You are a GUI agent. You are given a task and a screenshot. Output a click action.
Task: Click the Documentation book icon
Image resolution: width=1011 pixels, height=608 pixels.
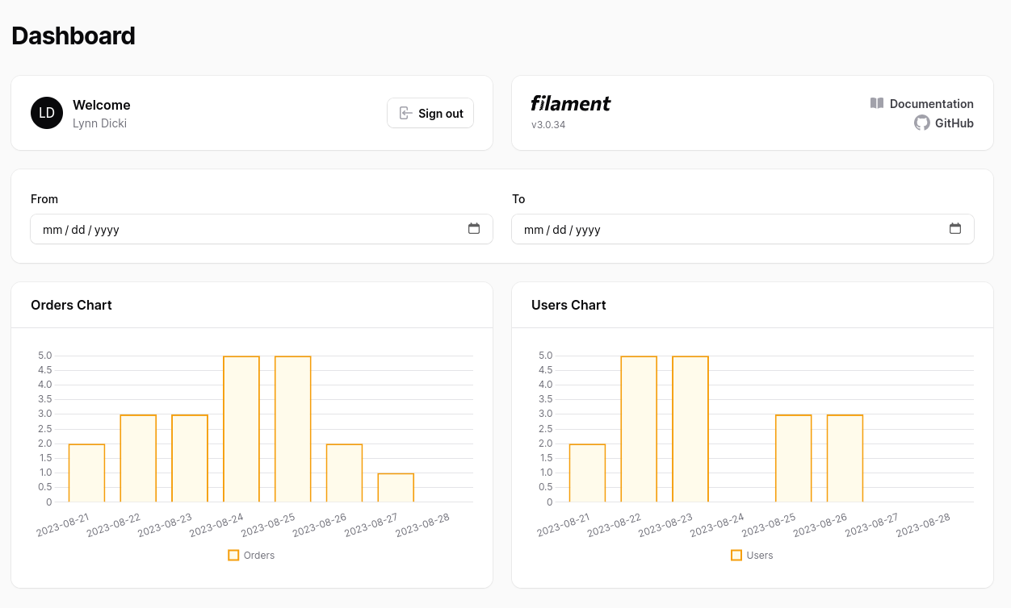[877, 103]
